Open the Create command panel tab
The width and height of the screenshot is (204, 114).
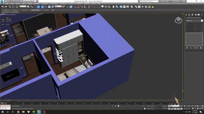coord(186,15)
